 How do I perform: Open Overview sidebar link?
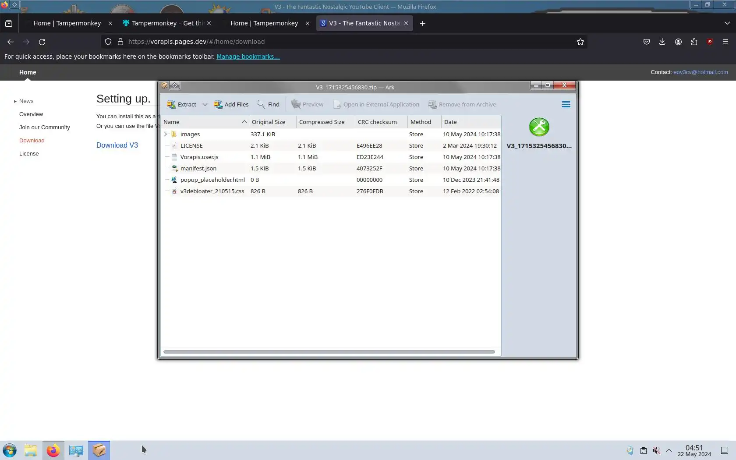(x=31, y=114)
